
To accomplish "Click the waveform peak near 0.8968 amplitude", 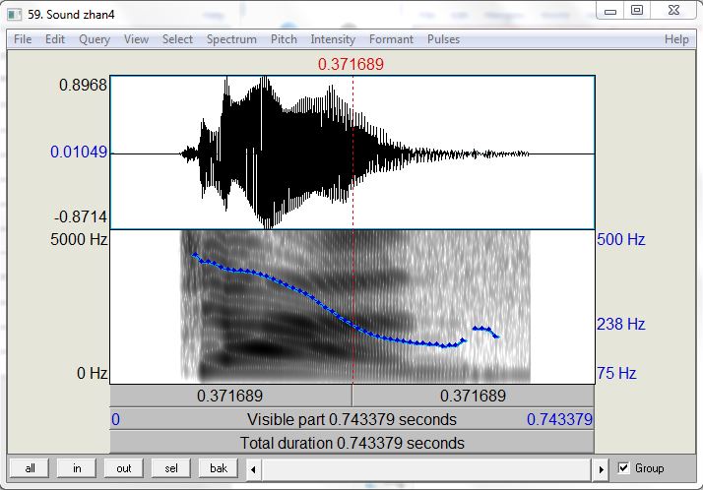I will point(266,81).
